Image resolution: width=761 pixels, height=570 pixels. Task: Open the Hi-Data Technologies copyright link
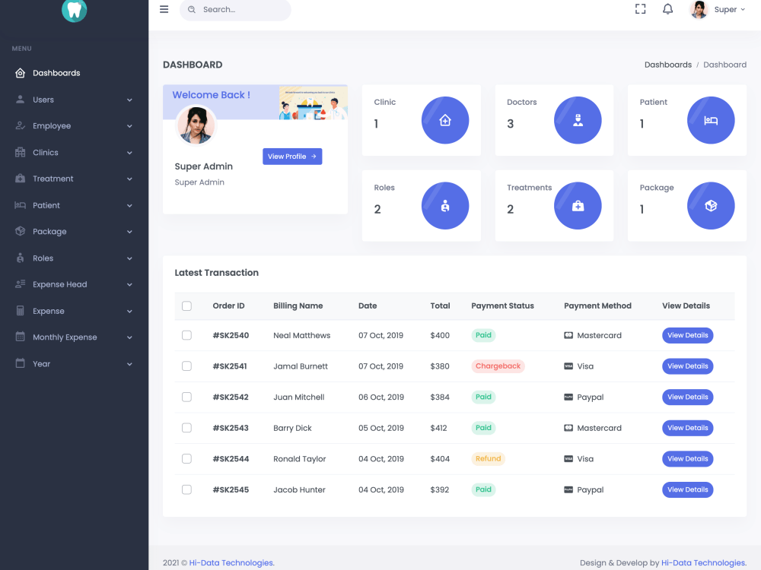tap(231, 562)
